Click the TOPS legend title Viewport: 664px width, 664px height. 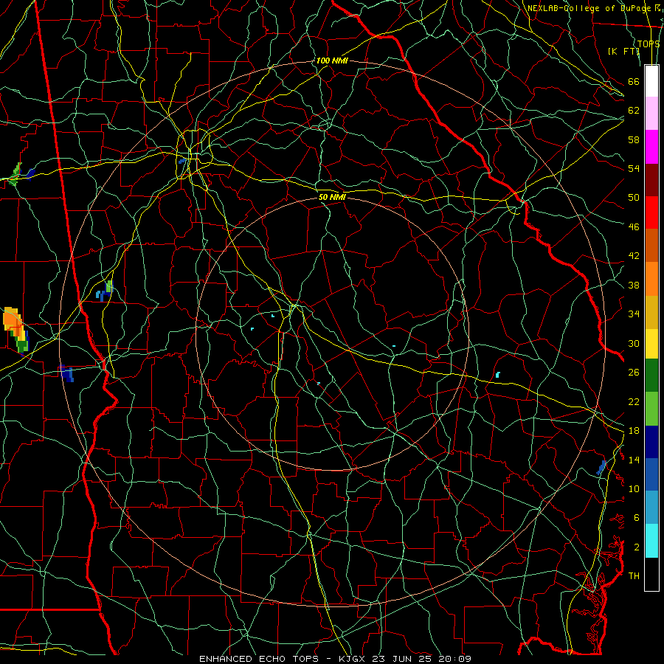pos(649,44)
